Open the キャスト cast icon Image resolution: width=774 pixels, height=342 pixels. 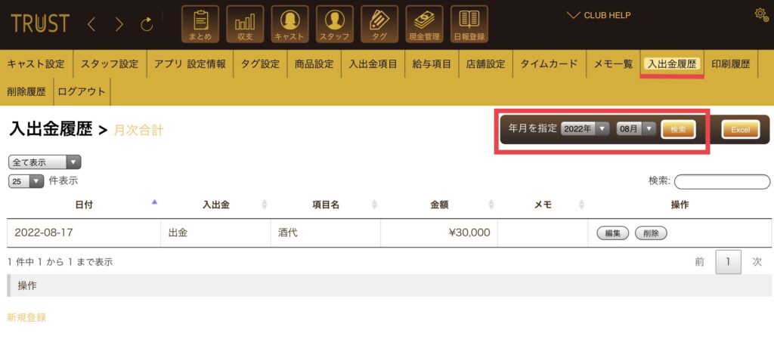point(289,23)
